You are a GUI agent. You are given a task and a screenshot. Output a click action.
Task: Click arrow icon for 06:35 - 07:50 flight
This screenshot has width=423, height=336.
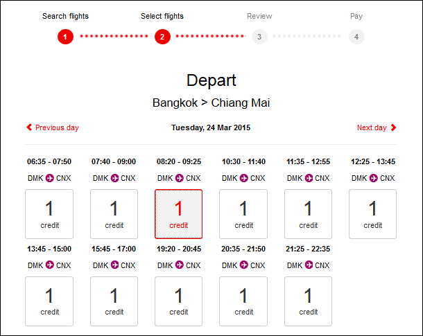tap(49, 178)
